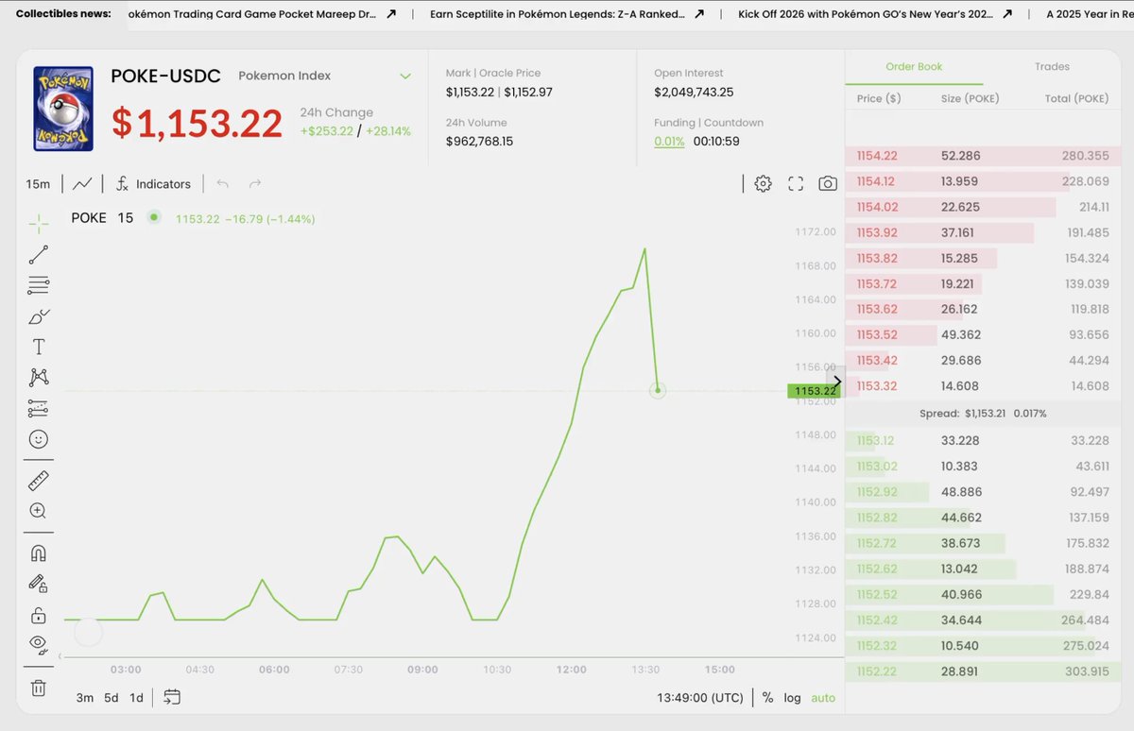Redo the last chart action
Image resolution: width=1134 pixels, height=731 pixels.
click(x=254, y=184)
